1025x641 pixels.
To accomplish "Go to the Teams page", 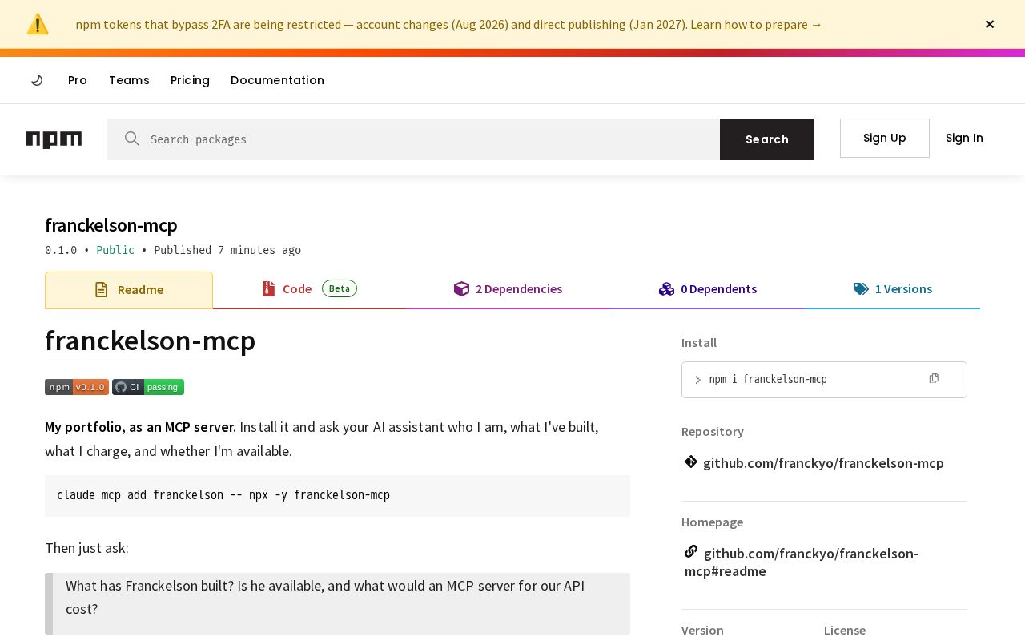I will click(129, 80).
